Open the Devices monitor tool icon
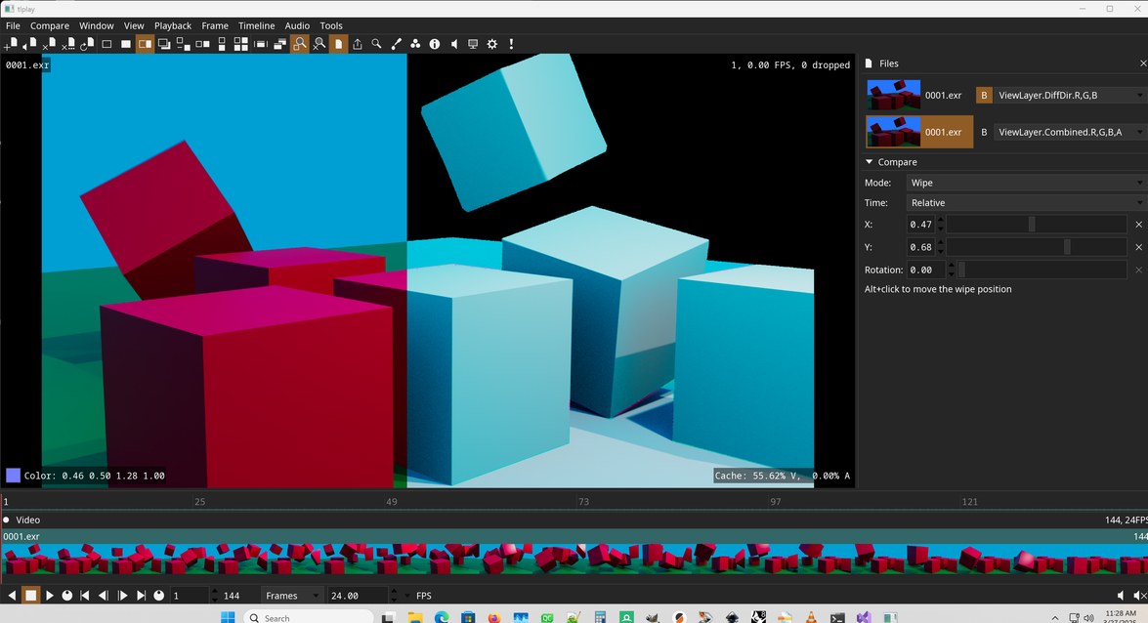This screenshot has height=623, width=1148. (473, 44)
